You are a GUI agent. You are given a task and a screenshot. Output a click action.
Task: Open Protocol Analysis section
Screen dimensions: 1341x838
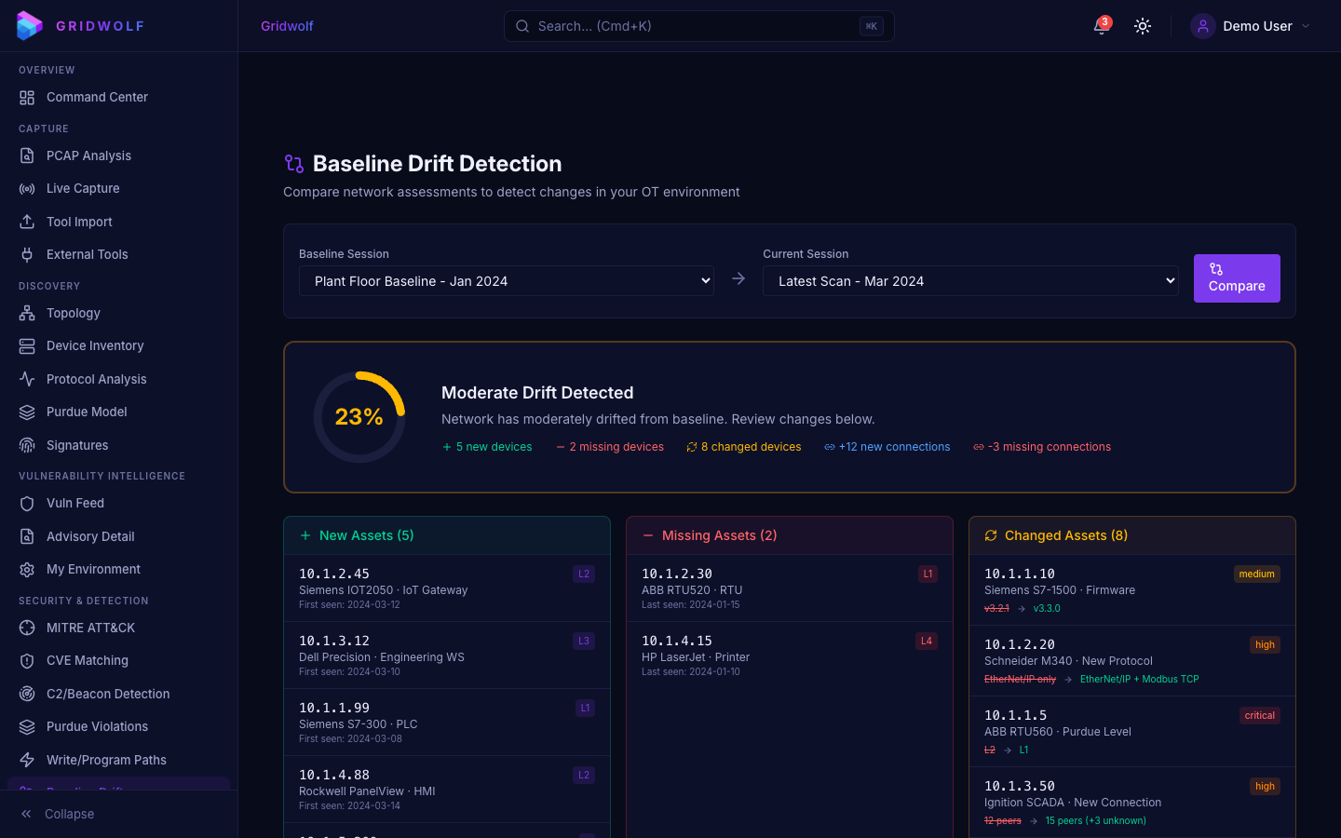[118, 379]
